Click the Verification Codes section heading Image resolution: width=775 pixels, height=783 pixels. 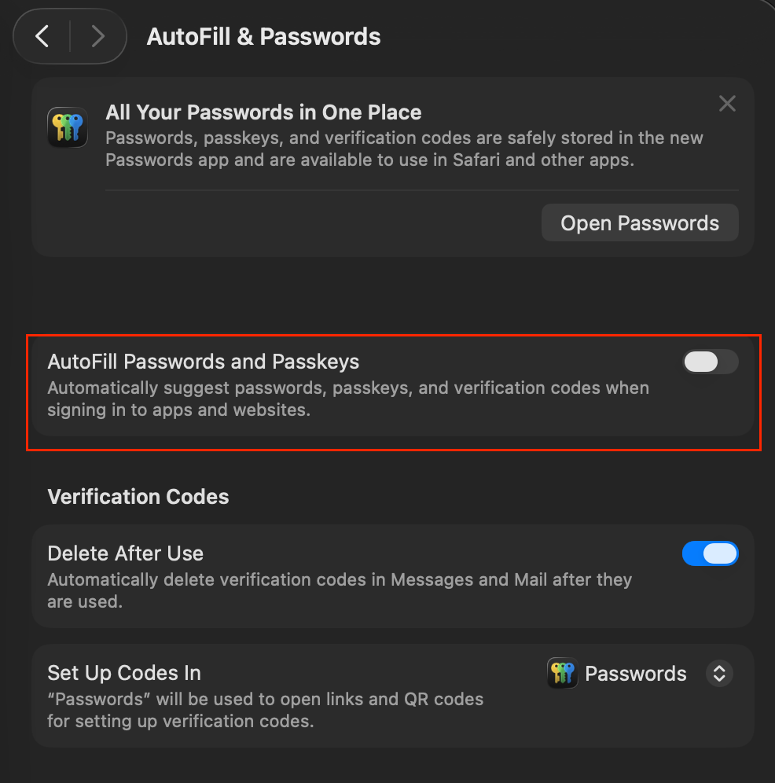coord(138,497)
